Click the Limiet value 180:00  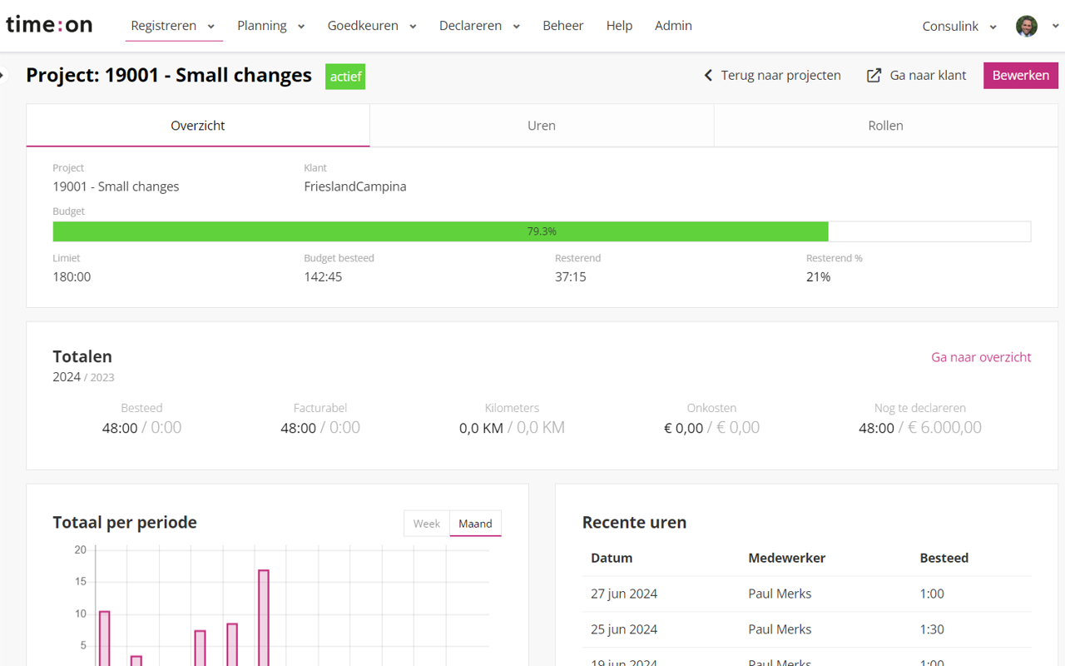click(x=72, y=276)
